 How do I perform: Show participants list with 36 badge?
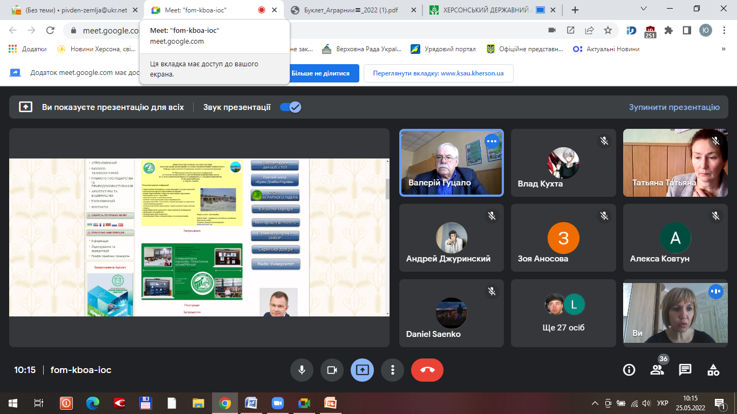[657, 370]
